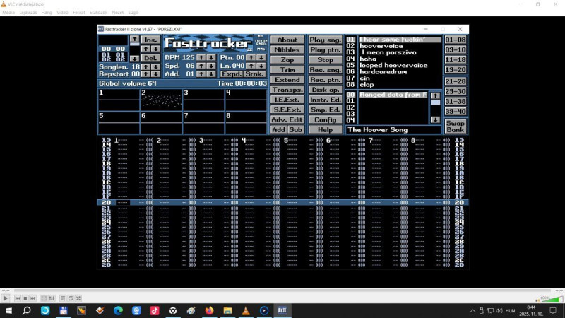Seek on the VLC progress bar
565x318 pixels.
(282, 290)
